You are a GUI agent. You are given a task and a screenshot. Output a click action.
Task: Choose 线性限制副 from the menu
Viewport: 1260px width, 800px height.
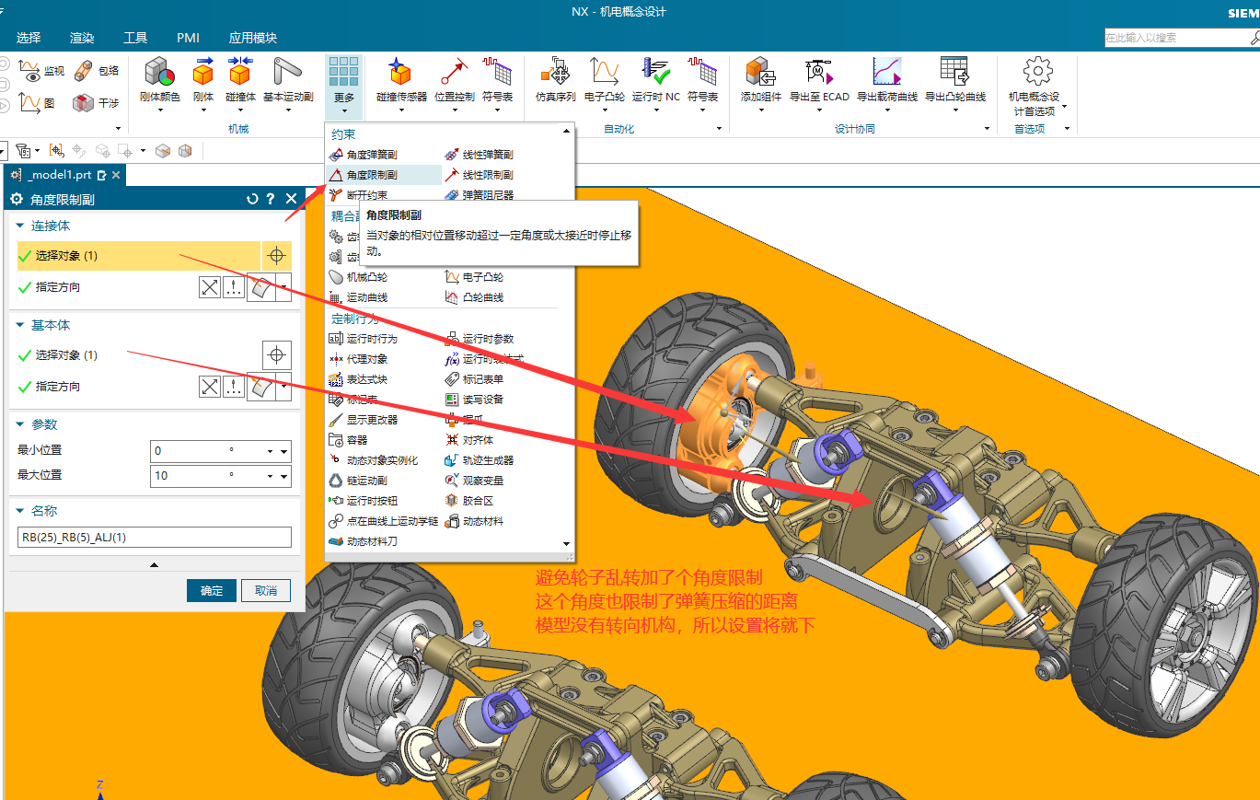(479, 175)
